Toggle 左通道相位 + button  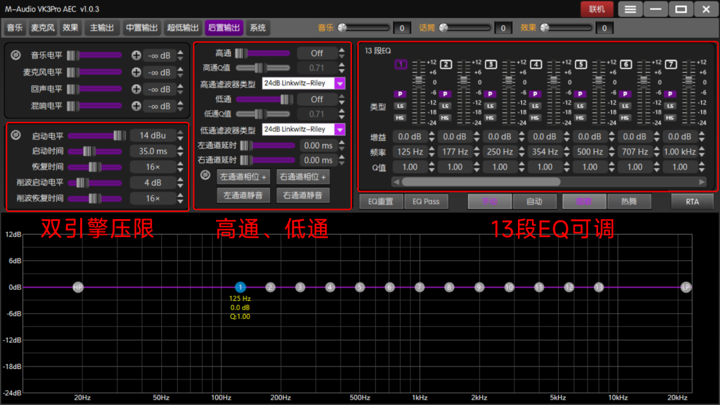coord(243,177)
